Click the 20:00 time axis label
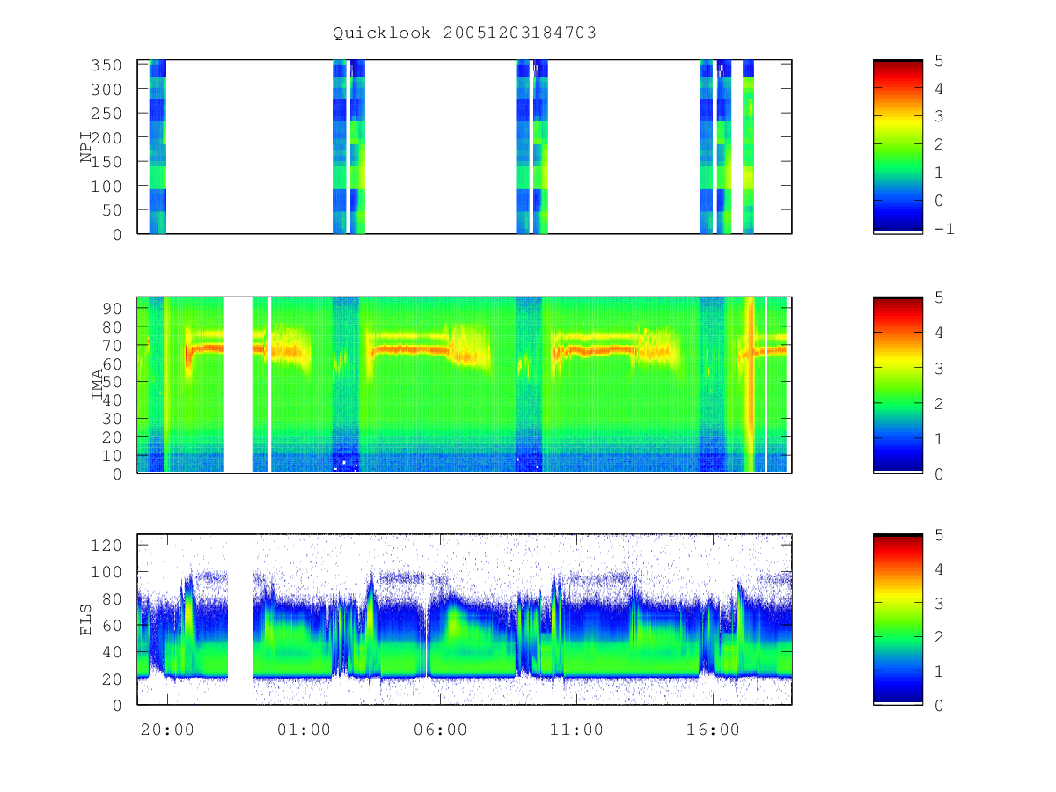This screenshot has width=1056, height=792. pyautogui.click(x=167, y=730)
